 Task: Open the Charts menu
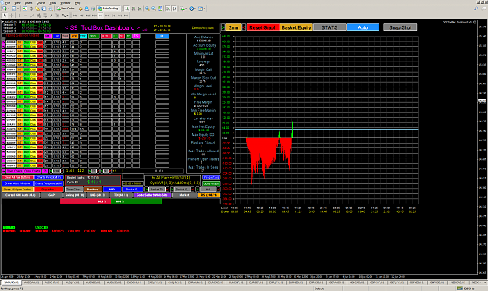pyautogui.click(x=41, y=3)
